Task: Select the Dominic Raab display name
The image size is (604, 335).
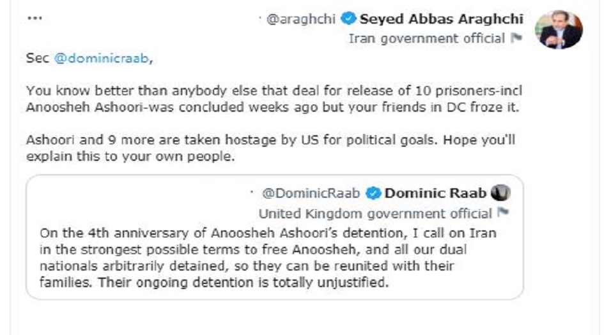Action: [436, 193]
